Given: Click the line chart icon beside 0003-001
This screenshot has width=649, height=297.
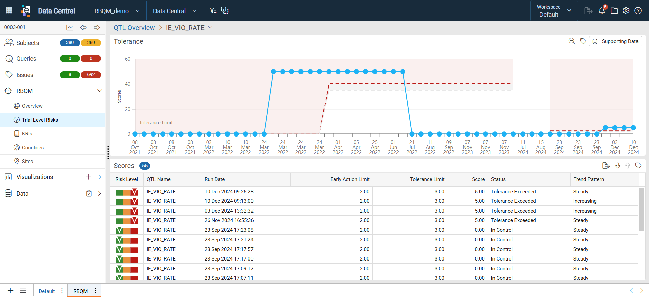Looking at the screenshot, I should coord(70,27).
